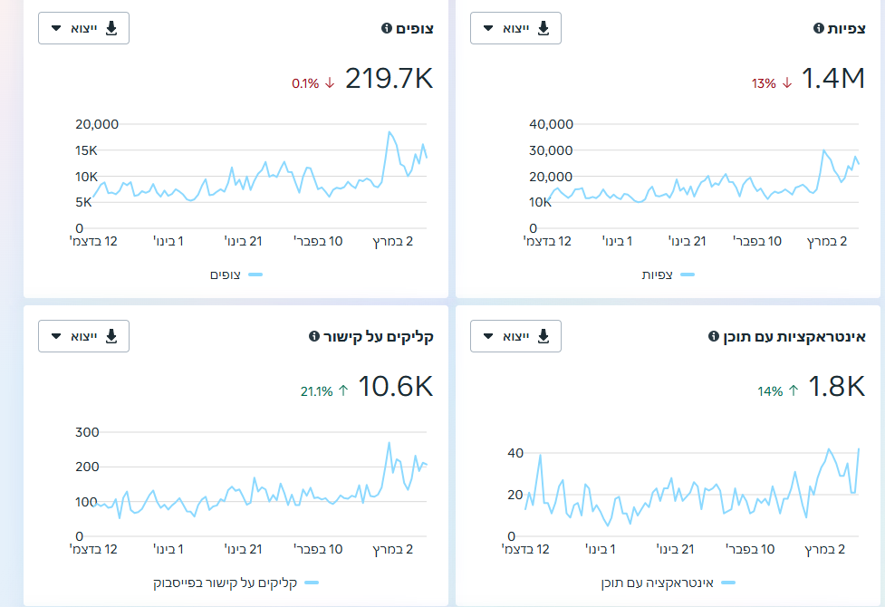
Task: Expand export dropdown arrow in קליקים על קישור card
Action: (56, 336)
